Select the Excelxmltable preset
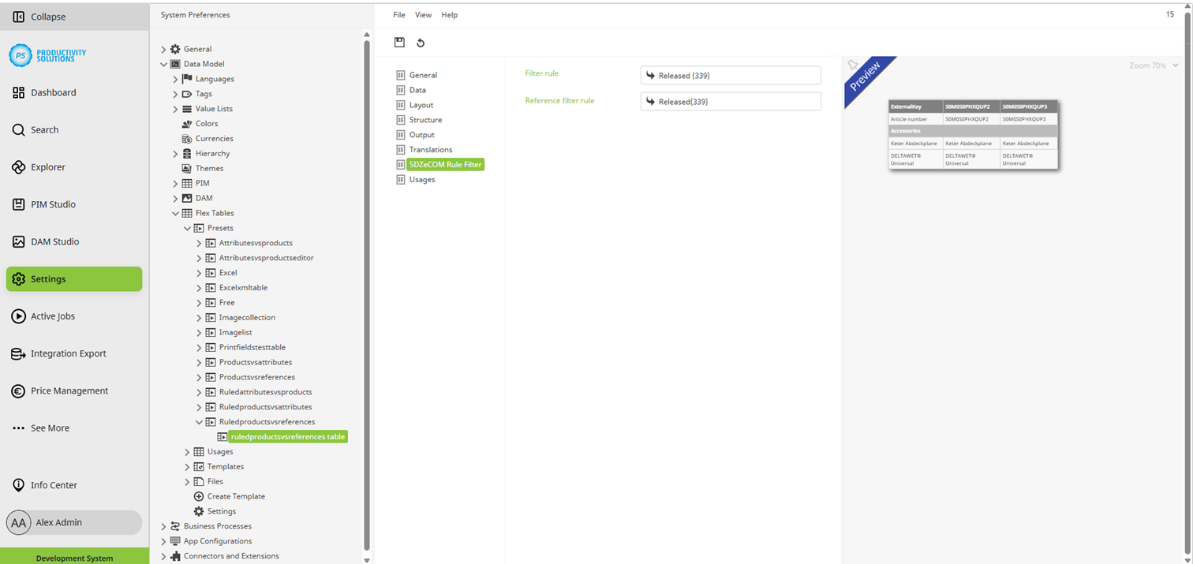This screenshot has width=1193, height=564. coord(243,288)
